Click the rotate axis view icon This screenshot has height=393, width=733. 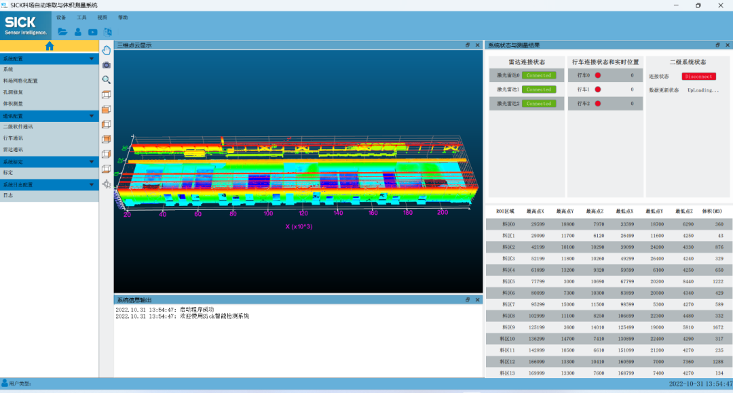pyautogui.click(x=107, y=184)
